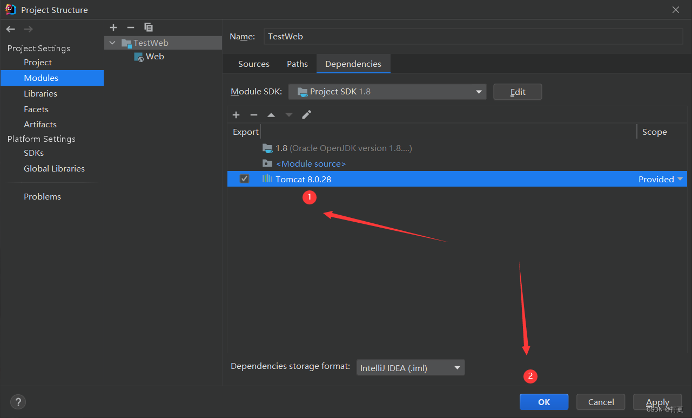Remove dependency with the minus icon
Viewport: 692px width, 418px height.
pos(253,115)
